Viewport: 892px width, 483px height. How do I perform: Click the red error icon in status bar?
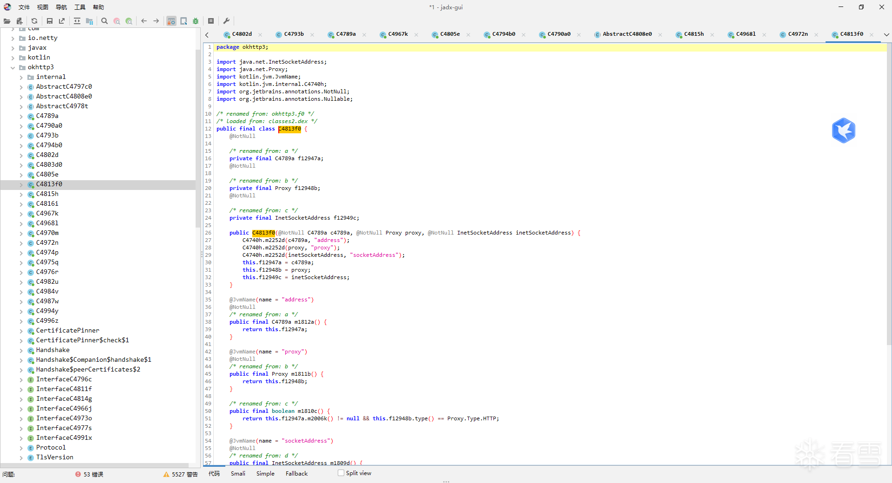[78, 474]
